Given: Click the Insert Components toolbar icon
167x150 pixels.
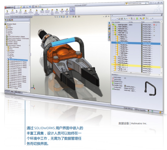Looking at the screenshot, I should point(12,11).
